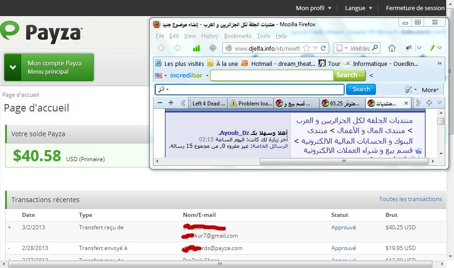Show more bookmarks with the double chevron
This screenshot has width=454, height=268.
pos(439,64)
